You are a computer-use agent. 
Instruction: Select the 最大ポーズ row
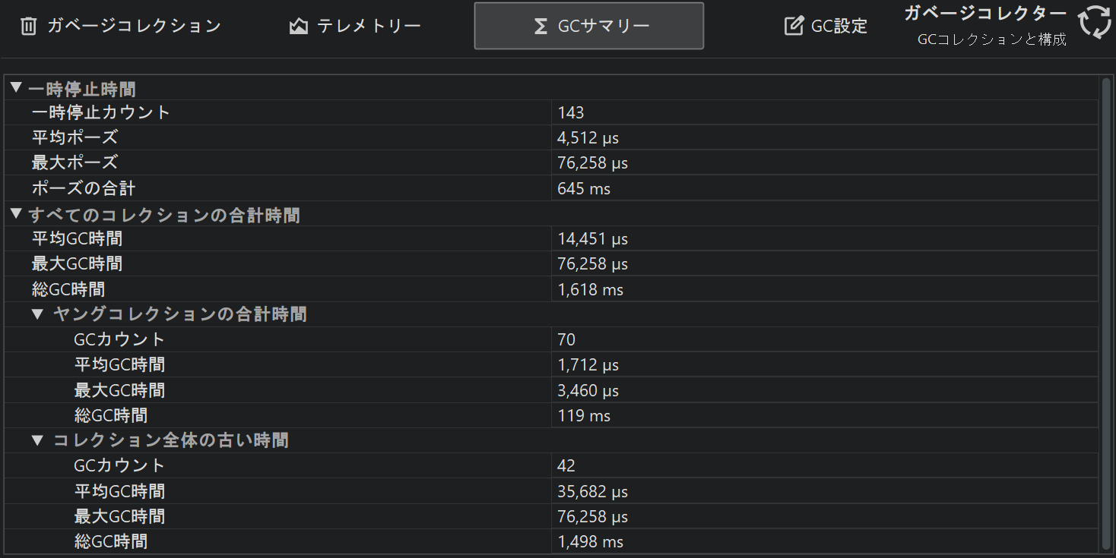click(x=75, y=163)
